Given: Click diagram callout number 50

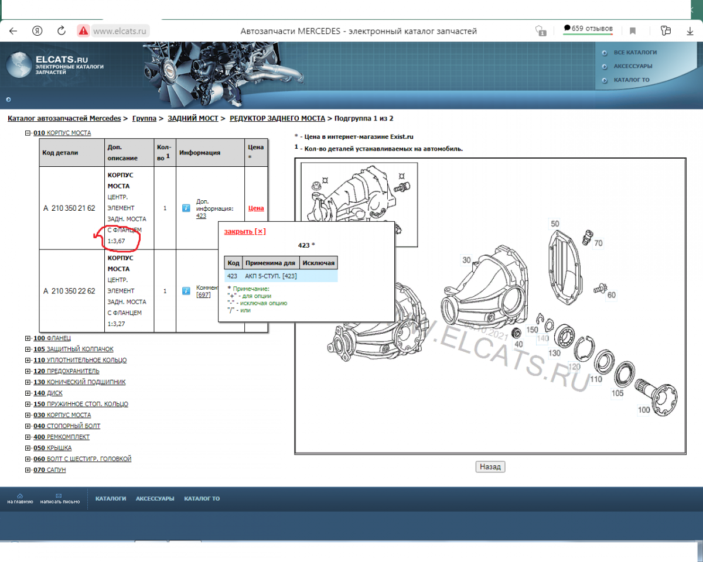Looking at the screenshot, I should tap(555, 224).
